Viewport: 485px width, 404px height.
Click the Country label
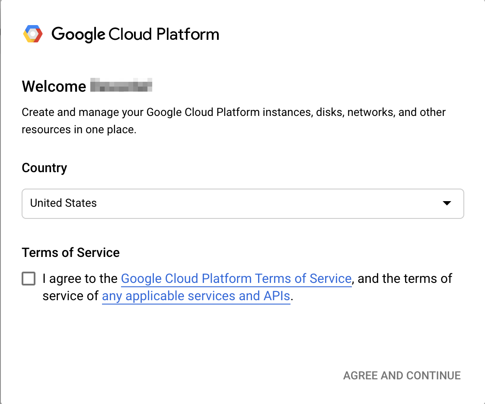tap(44, 168)
